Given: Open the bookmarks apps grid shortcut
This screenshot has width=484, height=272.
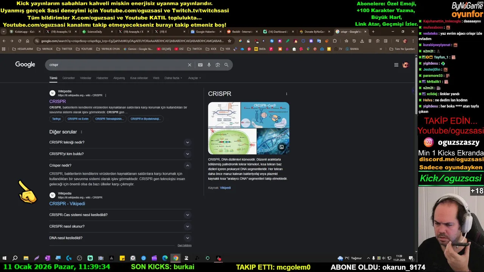Looking at the screenshot, I should [x=4, y=49].
